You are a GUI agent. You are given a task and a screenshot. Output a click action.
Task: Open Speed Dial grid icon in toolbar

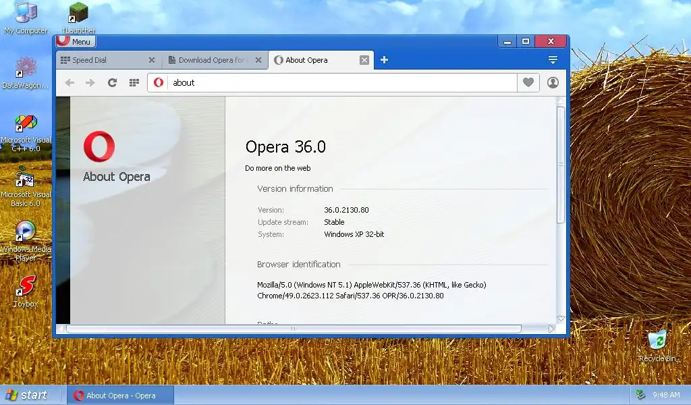(134, 82)
